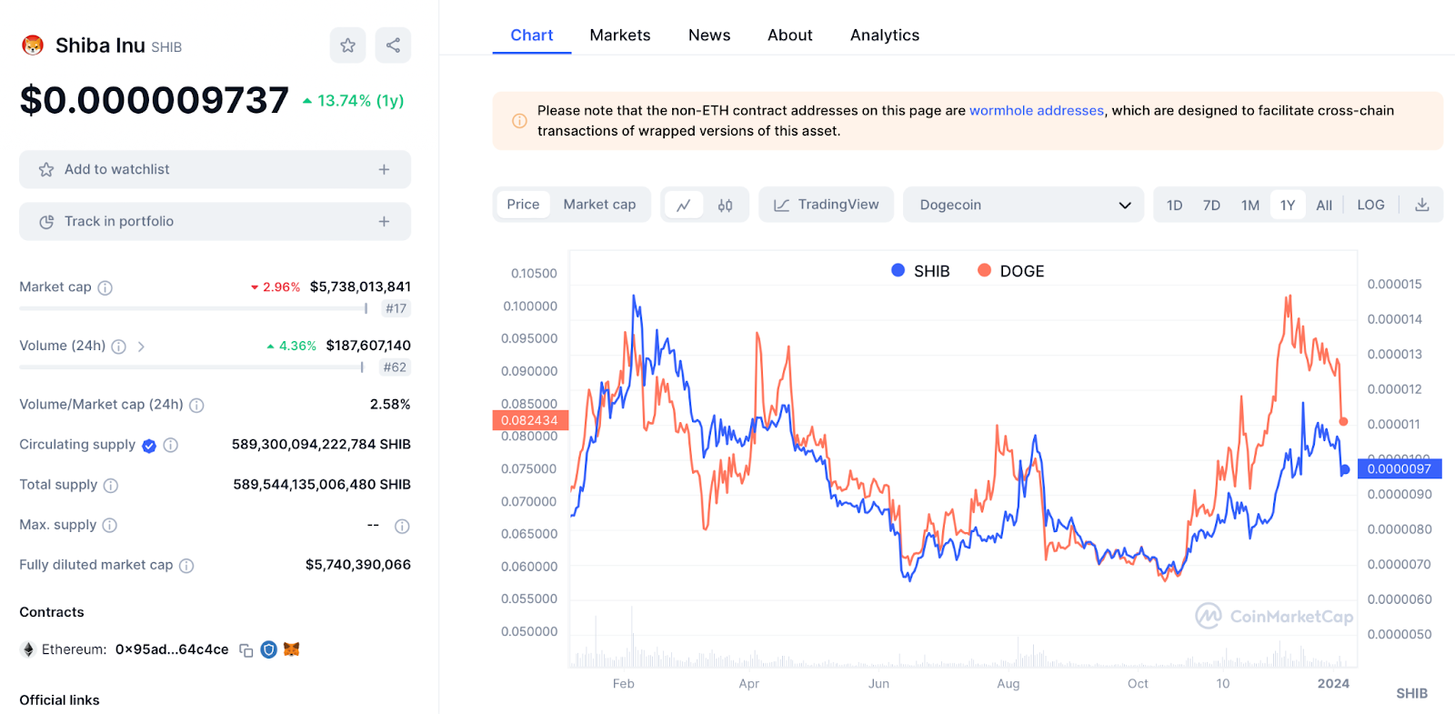This screenshot has width=1455, height=714.
Task: Copy the Ethereum contract address
Action: (x=246, y=650)
